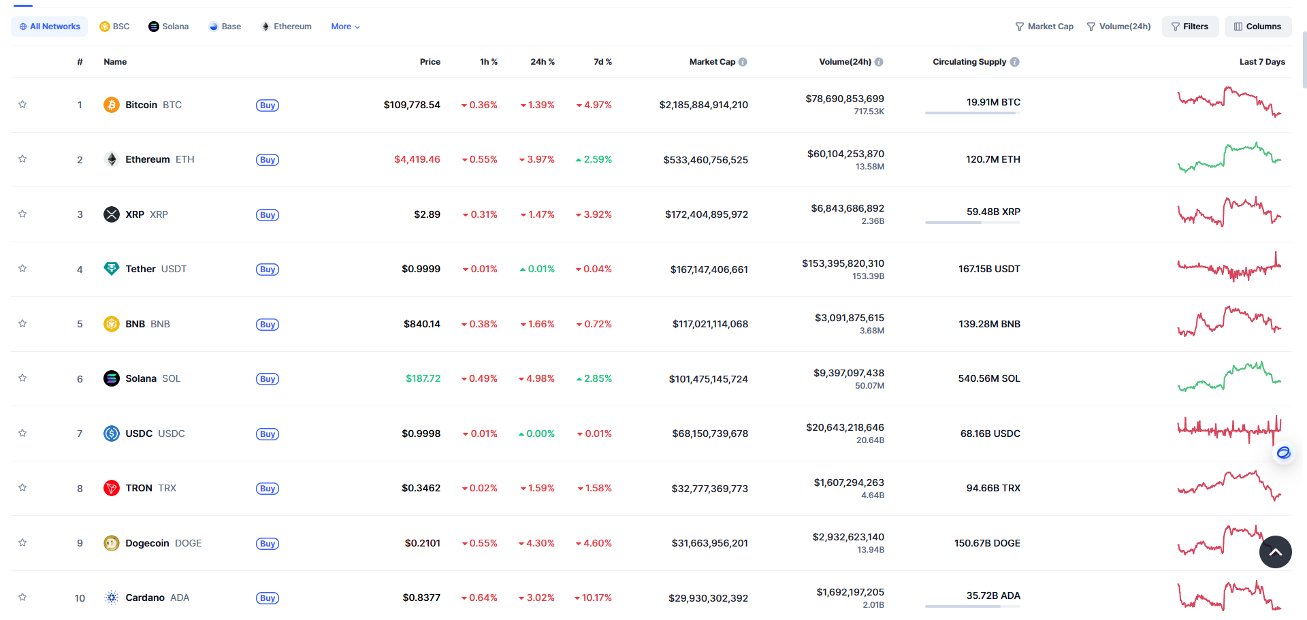1307x620 pixels.
Task: Toggle the watchlist star for Bitcoin
Action: [22, 104]
